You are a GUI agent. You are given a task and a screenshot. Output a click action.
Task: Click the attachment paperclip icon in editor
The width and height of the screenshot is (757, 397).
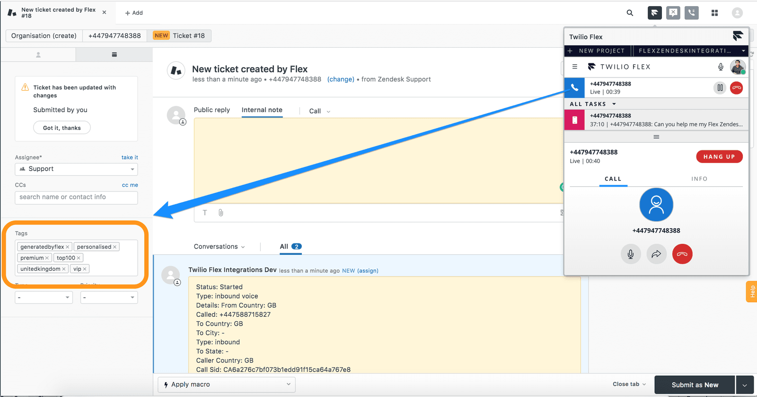click(x=220, y=213)
